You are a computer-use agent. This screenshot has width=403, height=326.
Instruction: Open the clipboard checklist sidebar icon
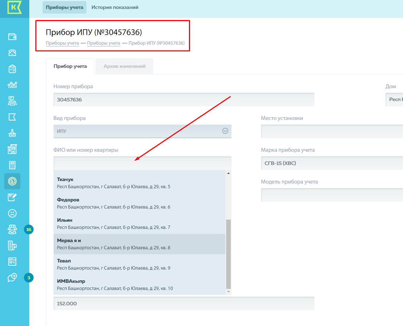(13, 69)
